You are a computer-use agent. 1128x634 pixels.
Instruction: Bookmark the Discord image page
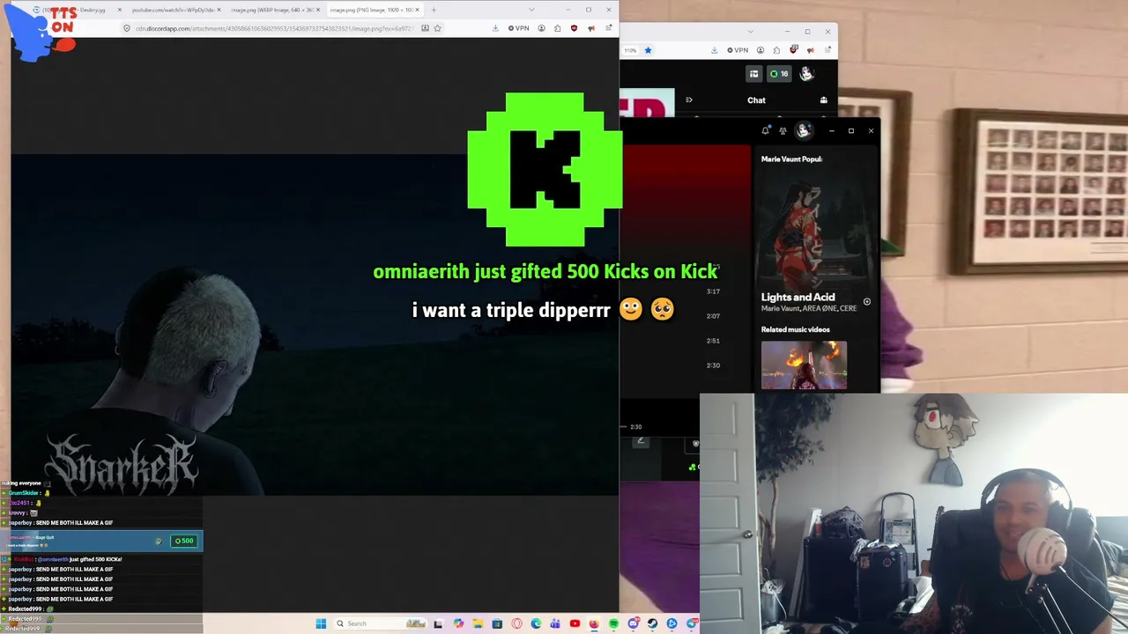(437, 28)
